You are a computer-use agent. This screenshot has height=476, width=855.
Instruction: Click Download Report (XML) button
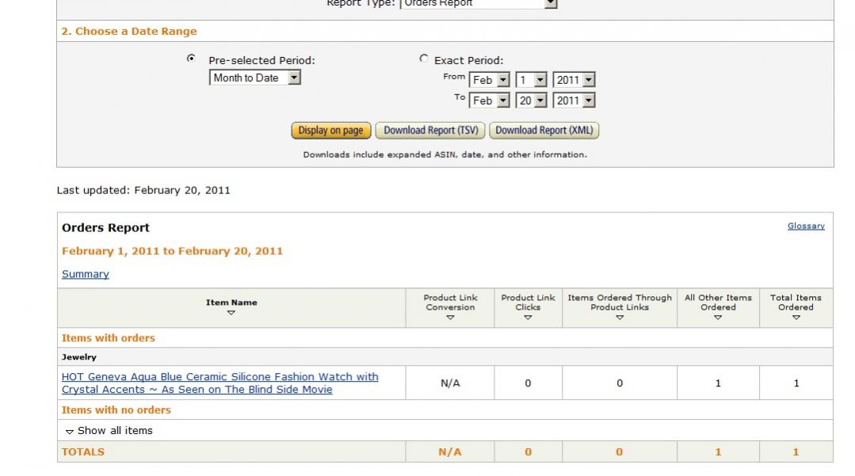(x=543, y=131)
